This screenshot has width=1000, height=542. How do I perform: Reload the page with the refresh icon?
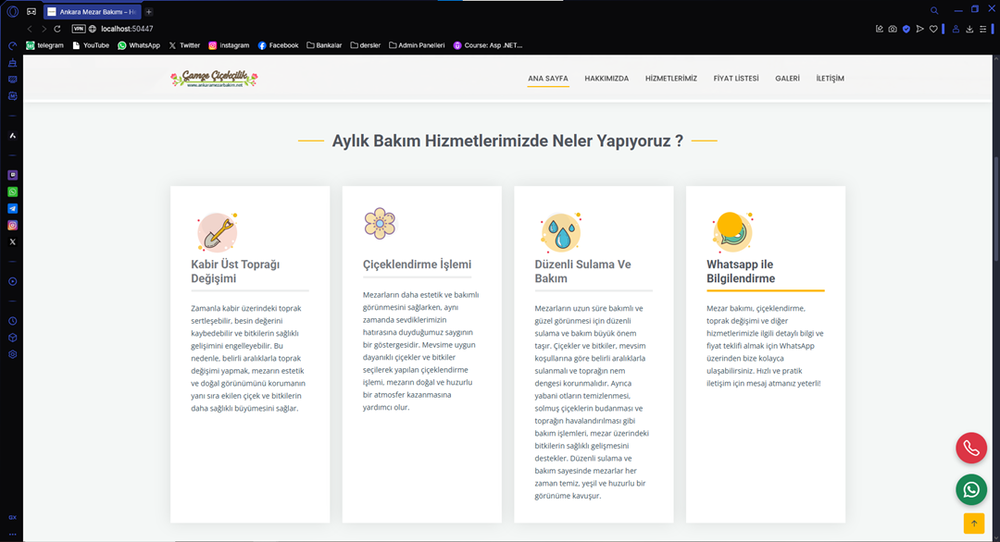(x=57, y=29)
